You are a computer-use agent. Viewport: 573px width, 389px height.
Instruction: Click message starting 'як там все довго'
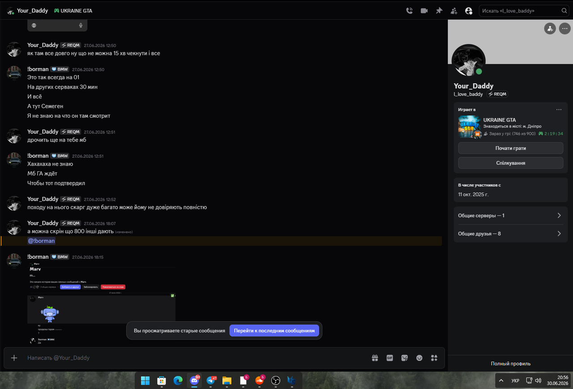94,53
